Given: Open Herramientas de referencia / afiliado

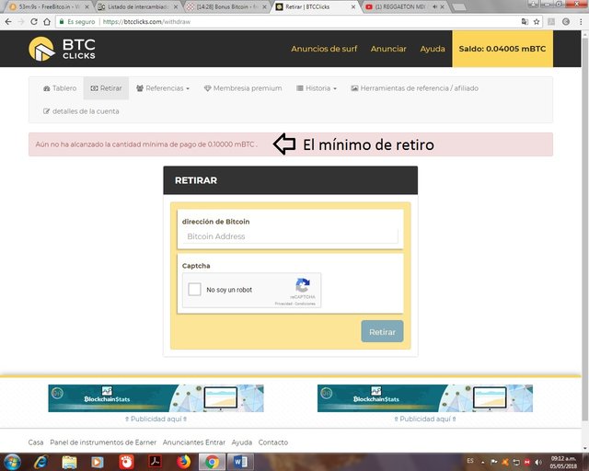Looking at the screenshot, I should point(415,88).
